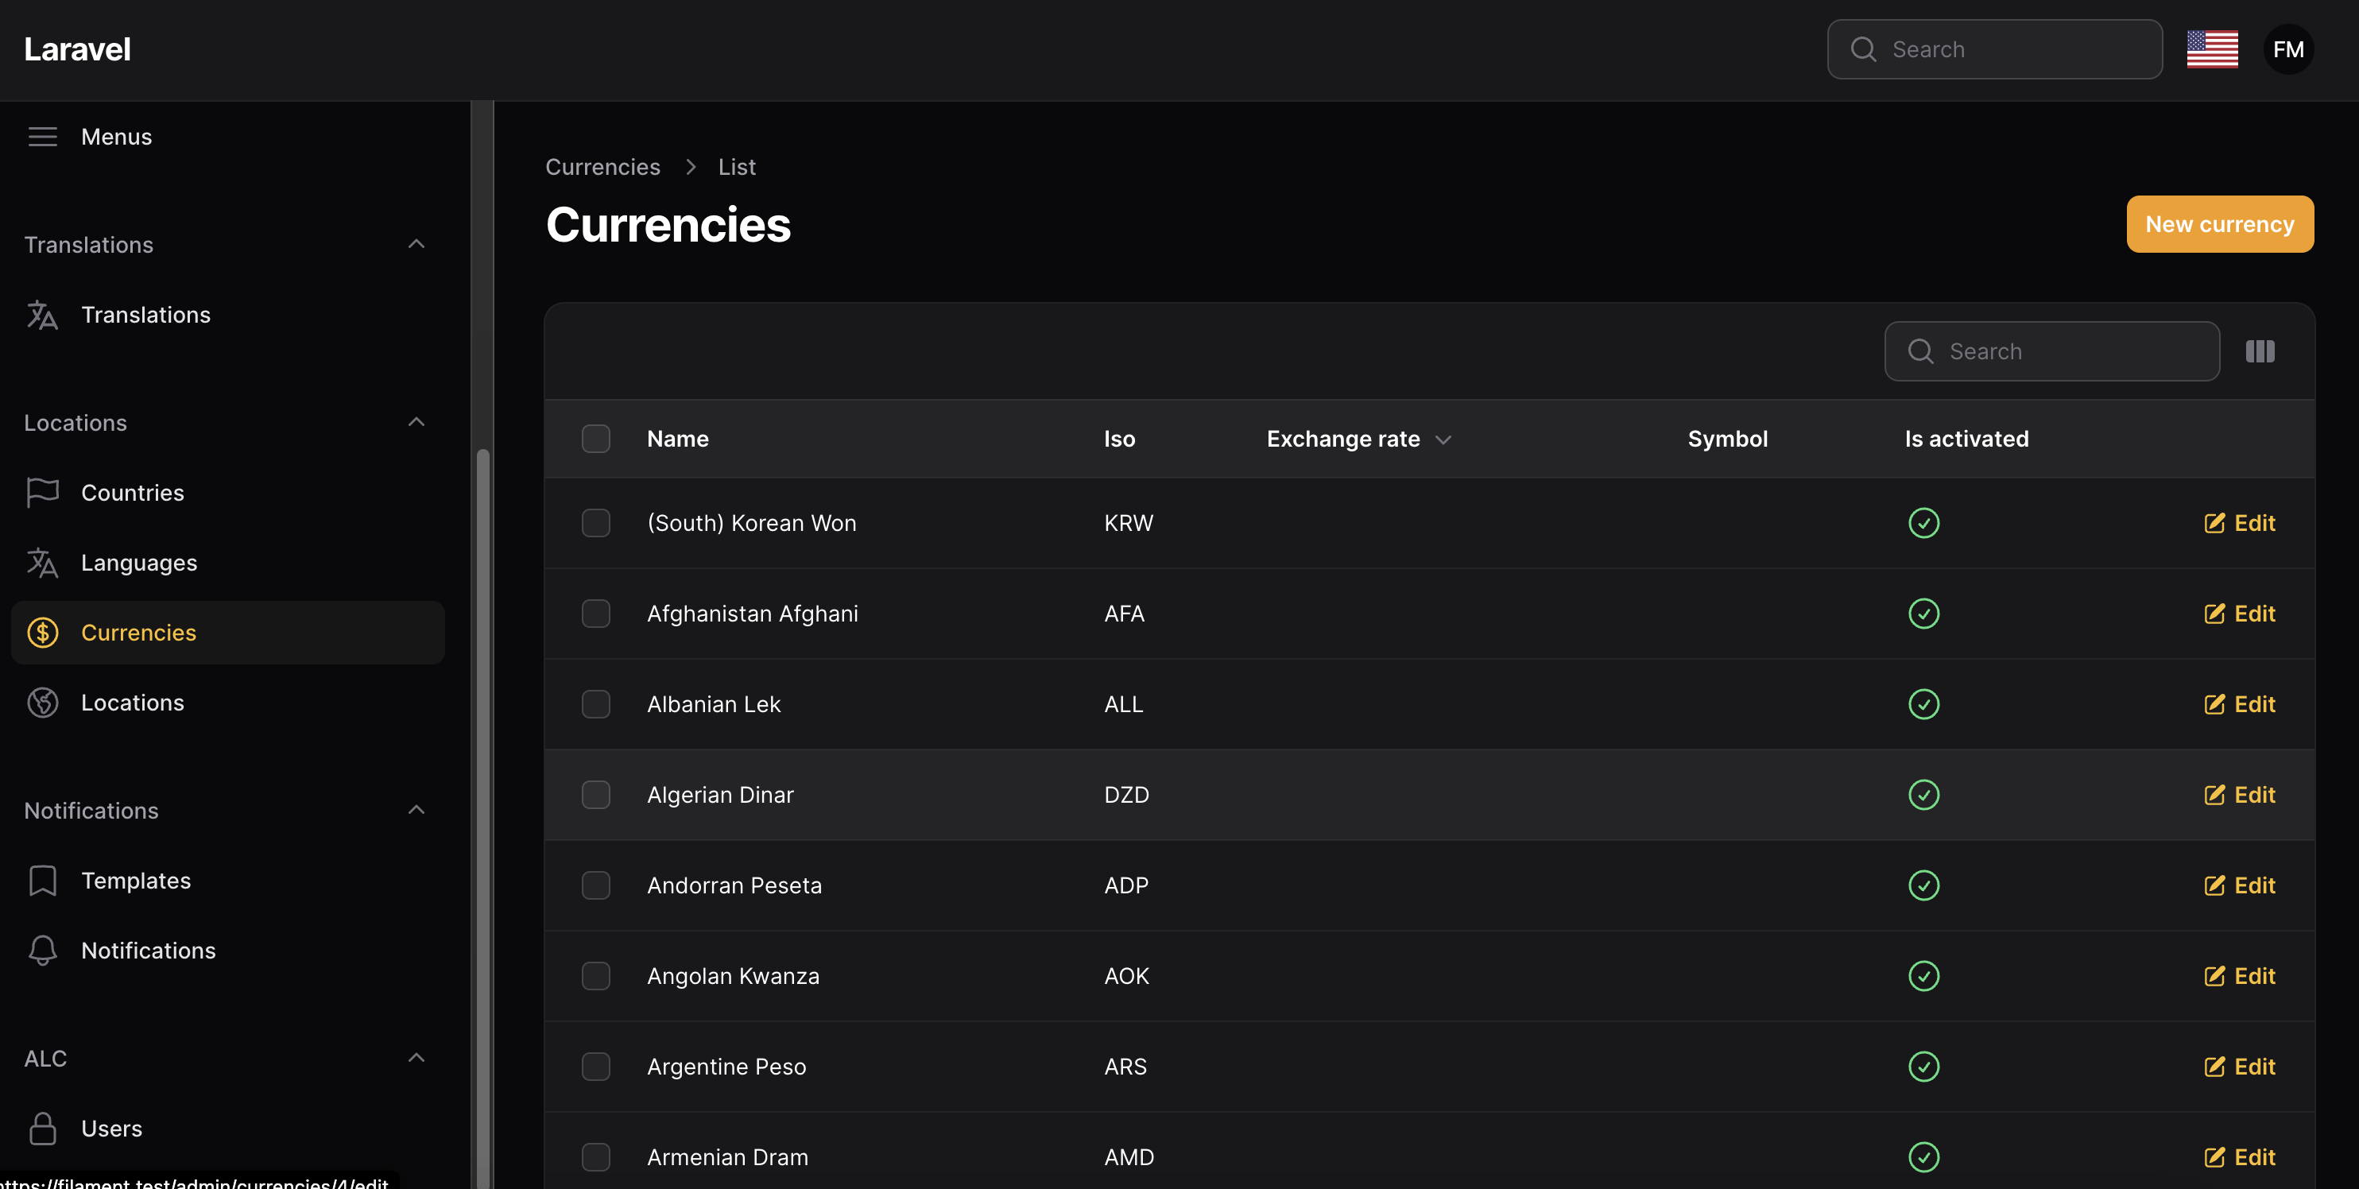Viewport: 2359px width, 1189px height.
Task: Edit the Algerian Dinar currency
Action: click(x=2239, y=795)
